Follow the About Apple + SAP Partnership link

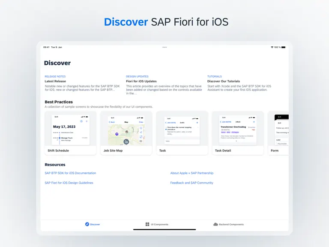tap(192, 173)
